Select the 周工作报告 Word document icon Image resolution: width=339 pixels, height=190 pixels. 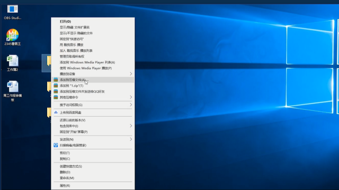12,87
